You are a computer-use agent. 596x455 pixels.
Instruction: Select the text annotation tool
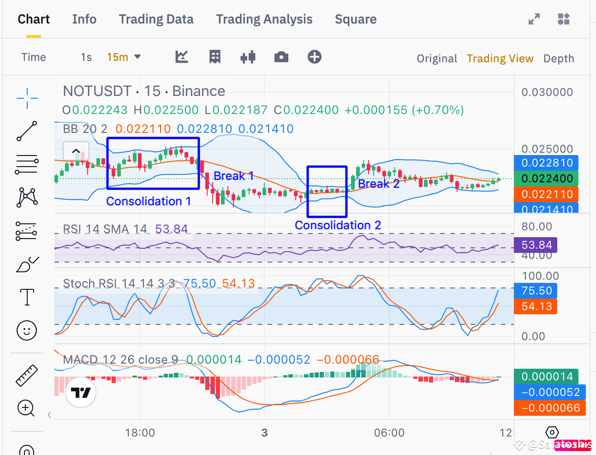(26, 297)
